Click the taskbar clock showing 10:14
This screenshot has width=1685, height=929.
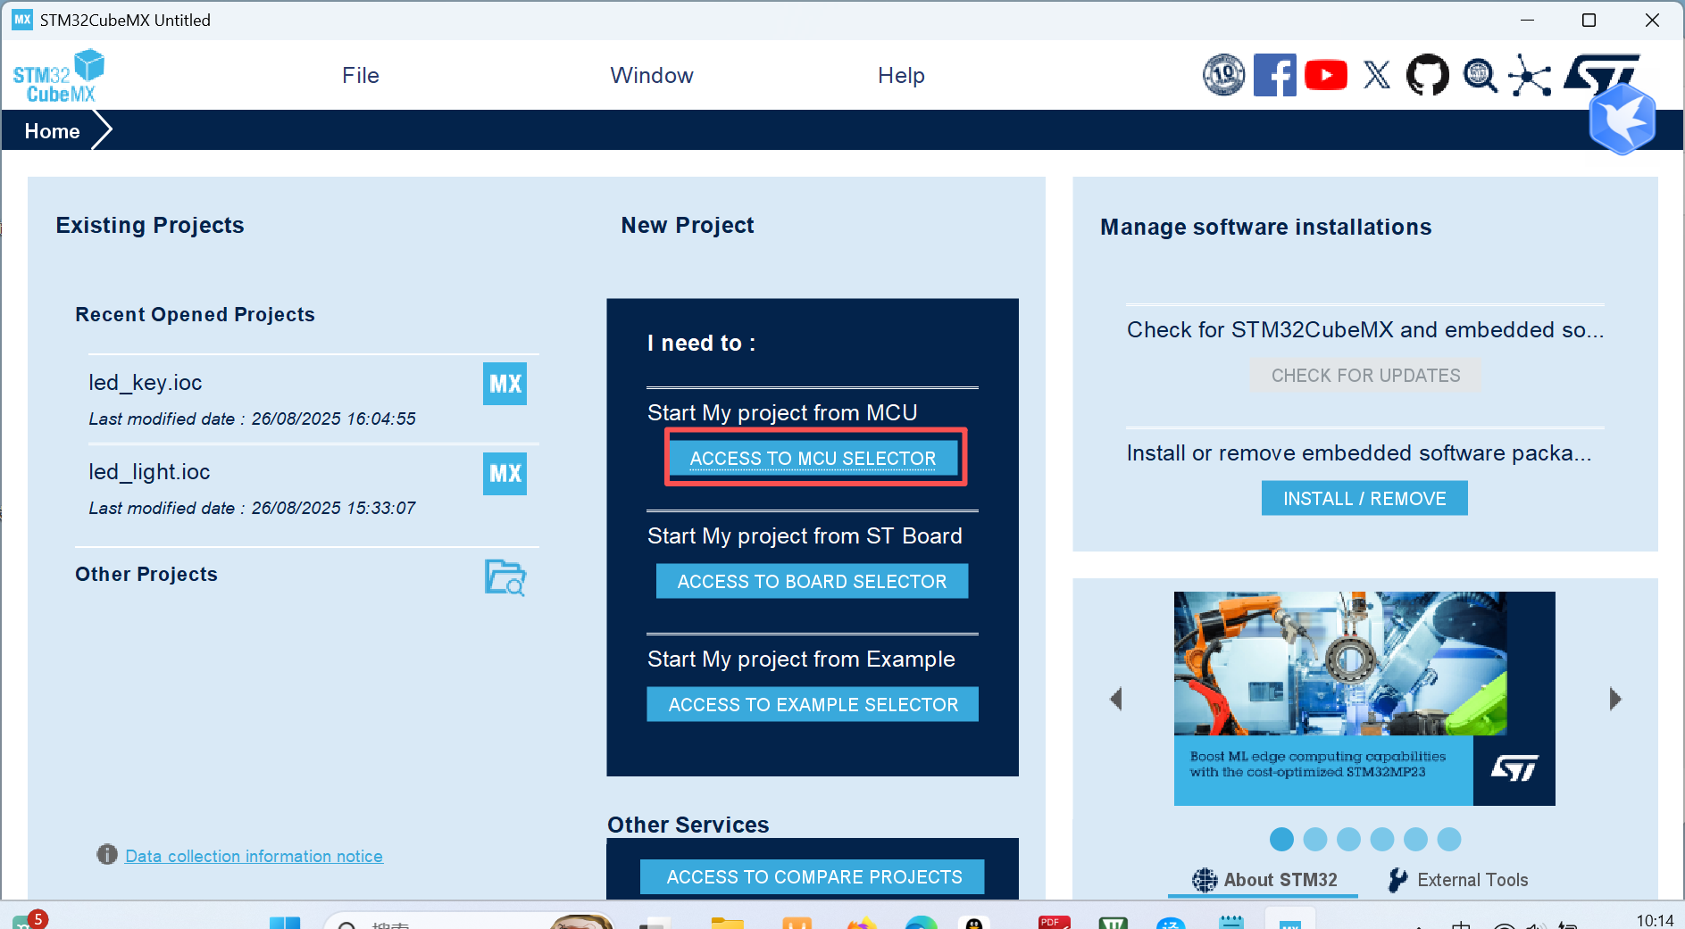click(1655, 920)
